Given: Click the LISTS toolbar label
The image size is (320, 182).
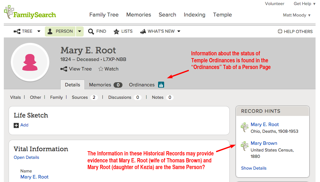Looking at the screenshot, I should 127,31.
